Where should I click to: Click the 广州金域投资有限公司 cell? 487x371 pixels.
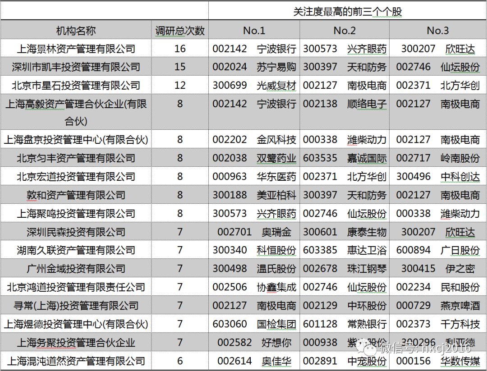tap(76, 268)
